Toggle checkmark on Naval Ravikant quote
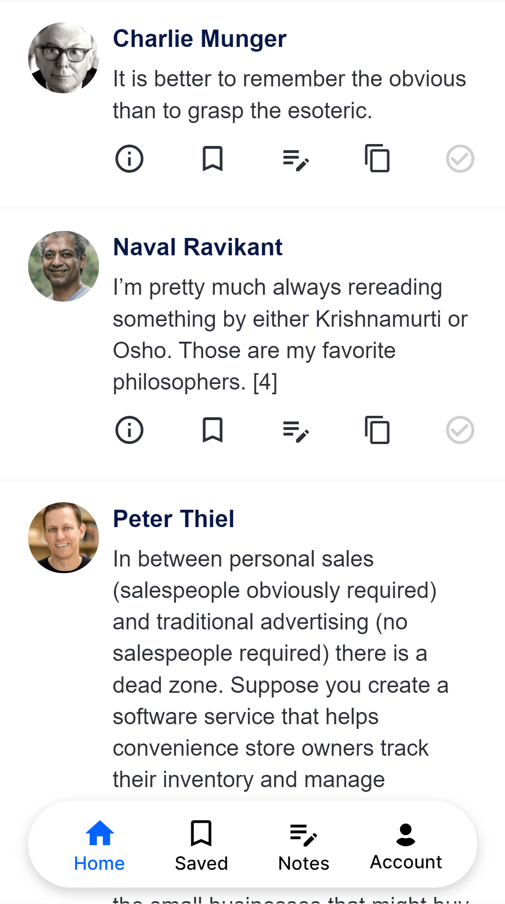Image resolution: width=505 pixels, height=904 pixels. [460, 430]
